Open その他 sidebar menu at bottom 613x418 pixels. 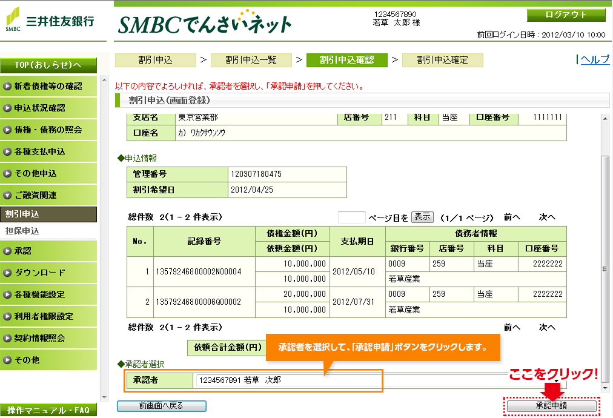[48, 360]
